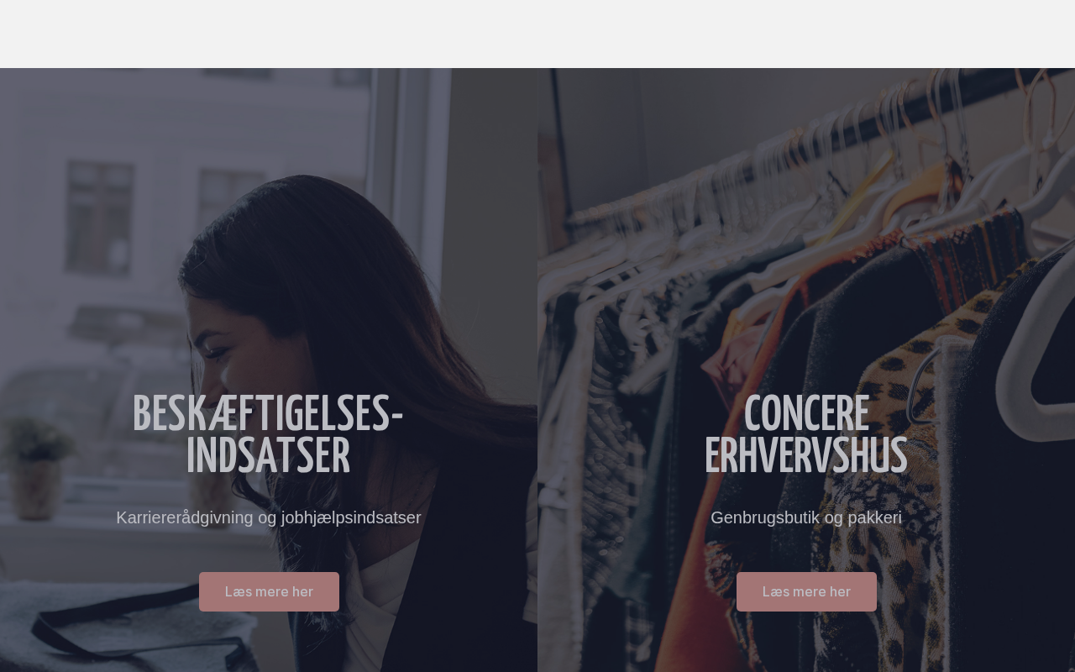Viewport: 1075px width, 672px height.
Task: Click the woman's dark hair in photo
Action: [336, 277]
